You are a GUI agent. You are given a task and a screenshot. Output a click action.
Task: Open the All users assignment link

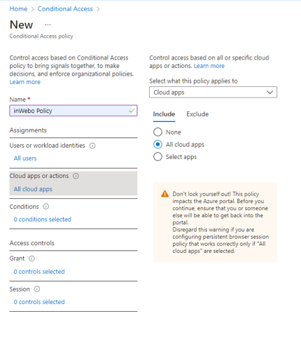25,158
